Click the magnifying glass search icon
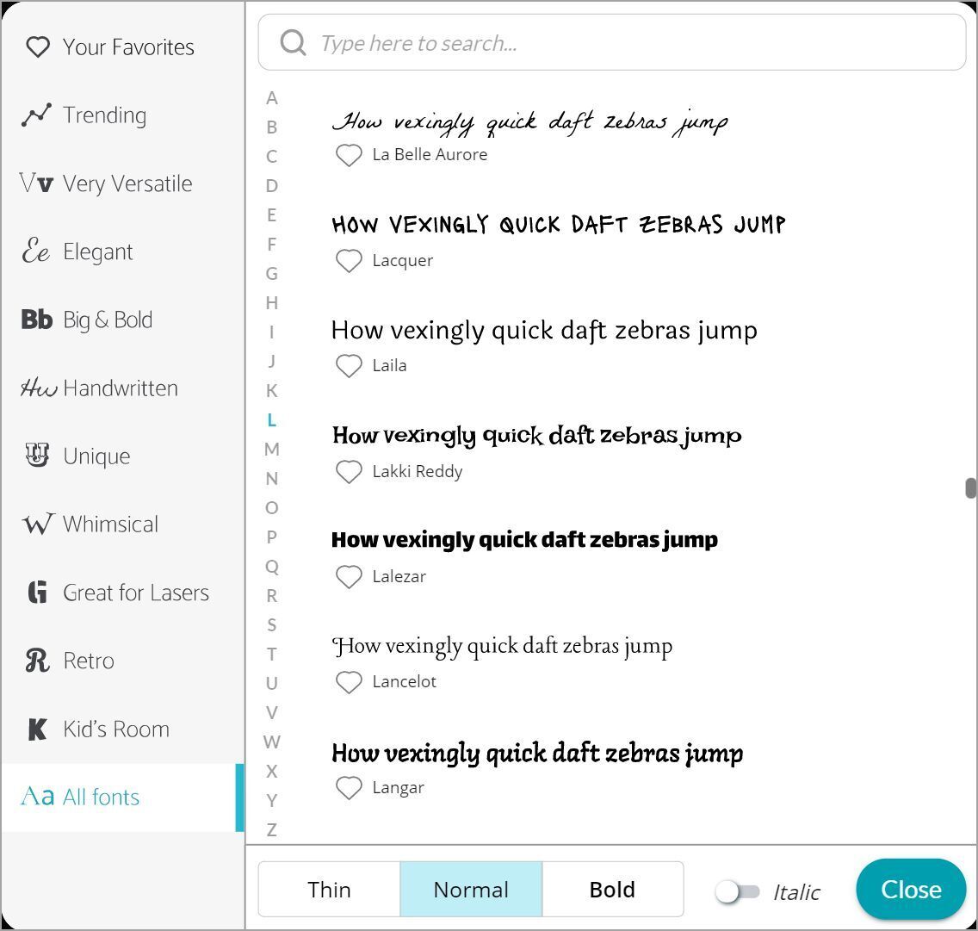This screenshot has width=978, height=931. [x=293, y=43]
